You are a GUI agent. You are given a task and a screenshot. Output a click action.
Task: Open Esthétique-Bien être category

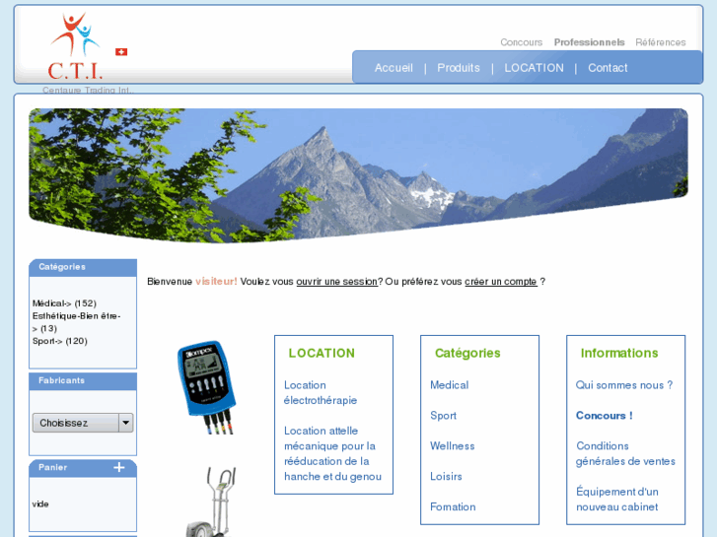tap(76, 322)
